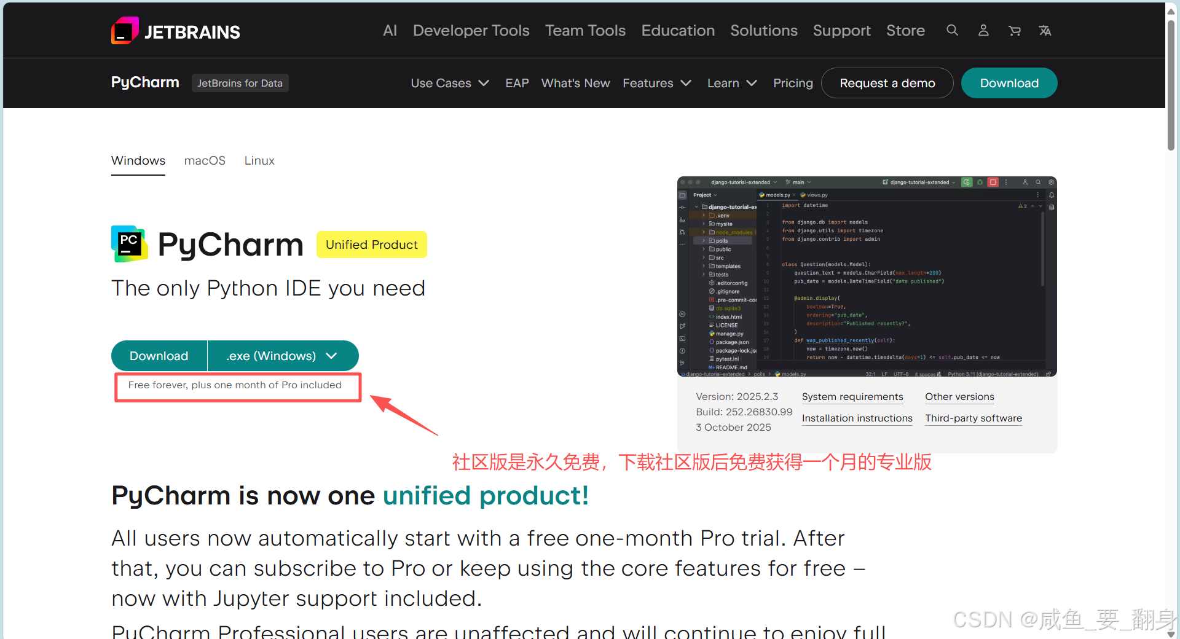
Task: Open the Pricing page
Action: (x=793, y=83)
